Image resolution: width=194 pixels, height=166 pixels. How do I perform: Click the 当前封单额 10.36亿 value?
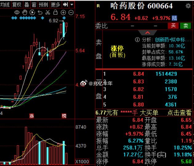(177, 46)
